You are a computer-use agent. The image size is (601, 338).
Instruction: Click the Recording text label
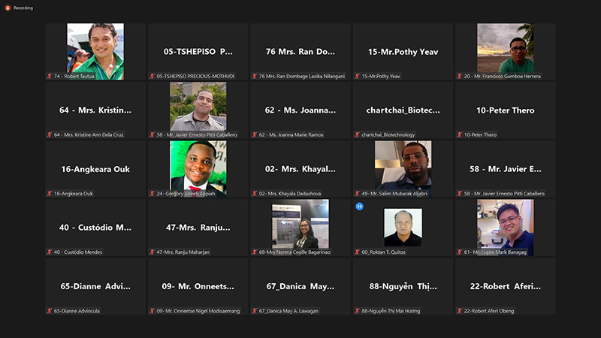click(x=23, y=8)
